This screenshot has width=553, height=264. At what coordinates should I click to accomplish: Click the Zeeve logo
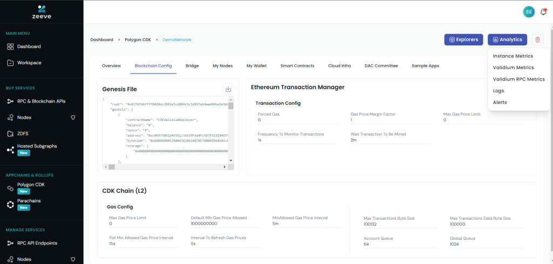(x=42, y=11)
